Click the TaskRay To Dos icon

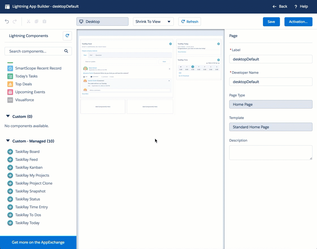point(10,215)
